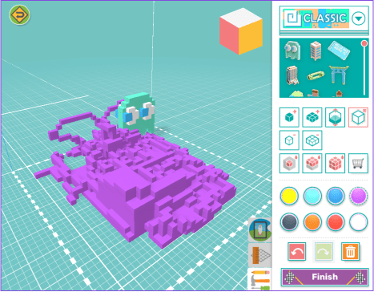The height and width of the screenshot is (292, 374).
Task: Pick the purple color swatch
Action: point(358,196)
